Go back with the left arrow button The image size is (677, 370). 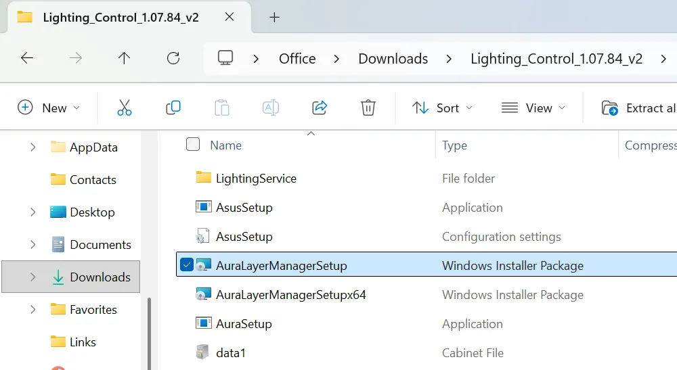click(27, 58)
